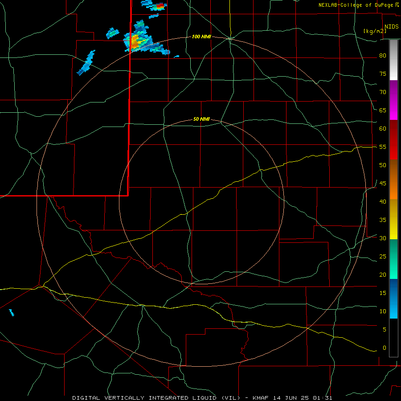
Task: Click the scale value 50
Action: pyautogui.click(x=383, y=165)
